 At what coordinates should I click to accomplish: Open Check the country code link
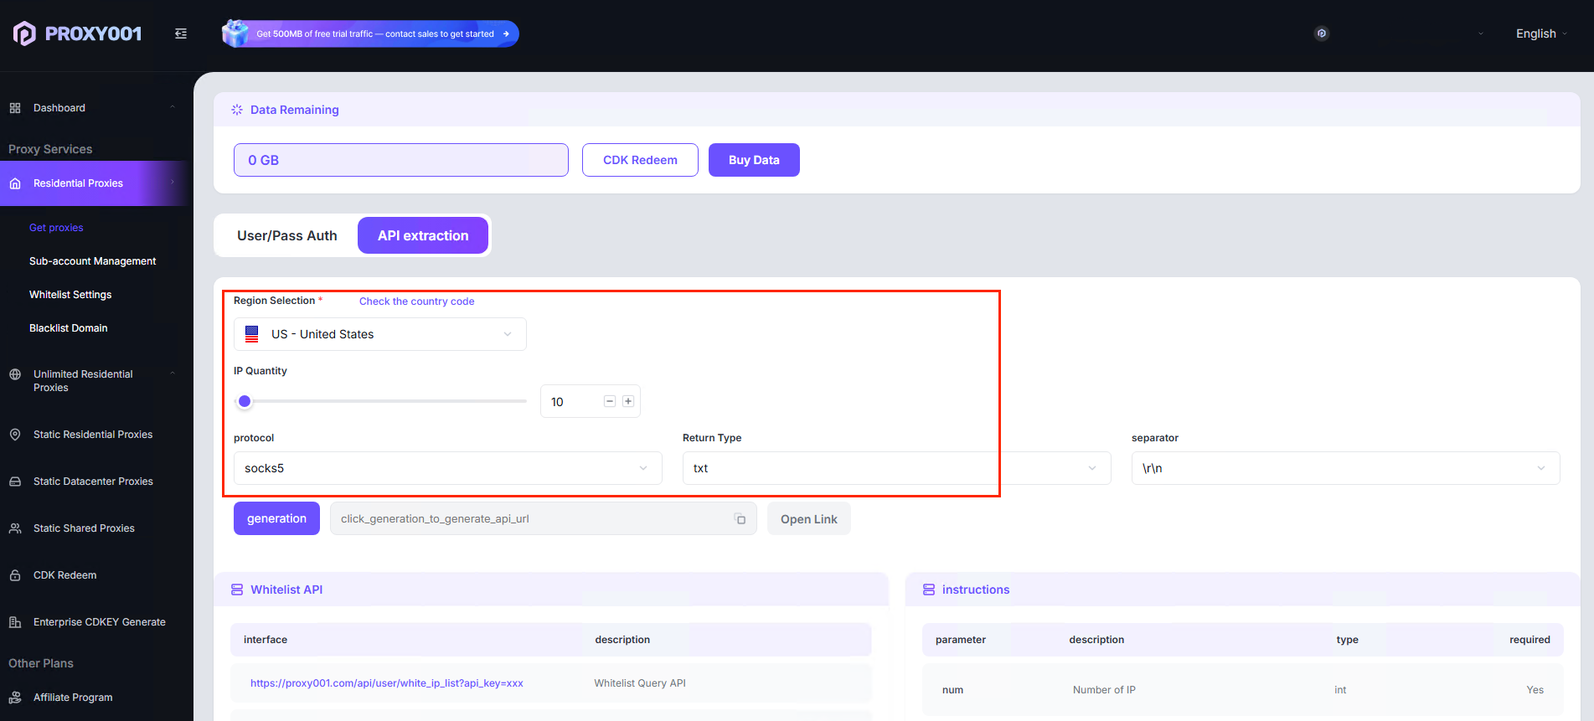pos(417,301)
